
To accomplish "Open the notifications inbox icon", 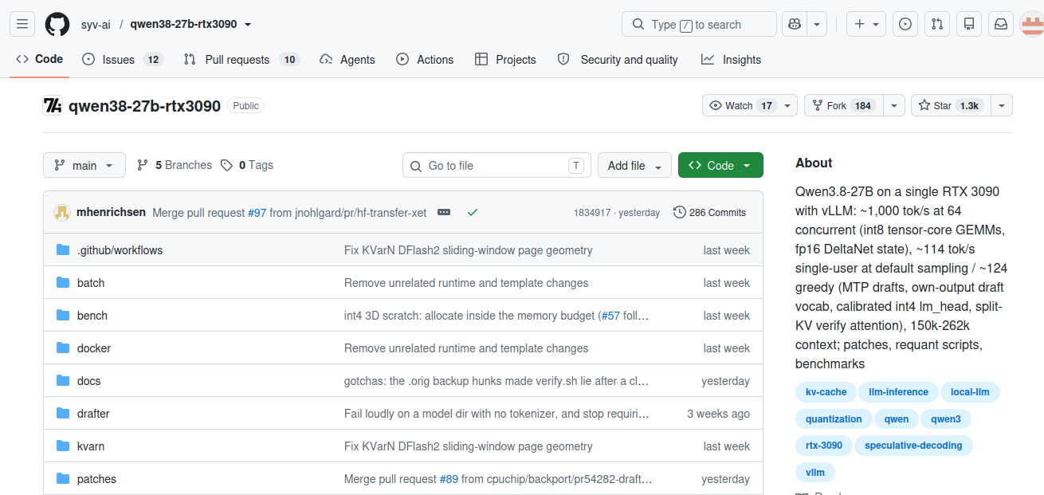I will pyautogui.click(x=1001, y=24).
